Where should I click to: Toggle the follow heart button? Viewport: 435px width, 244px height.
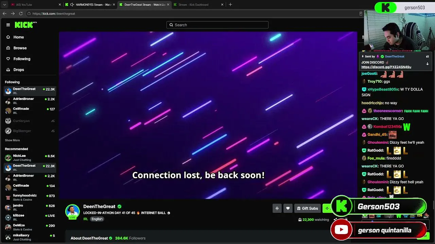point(288,208)
